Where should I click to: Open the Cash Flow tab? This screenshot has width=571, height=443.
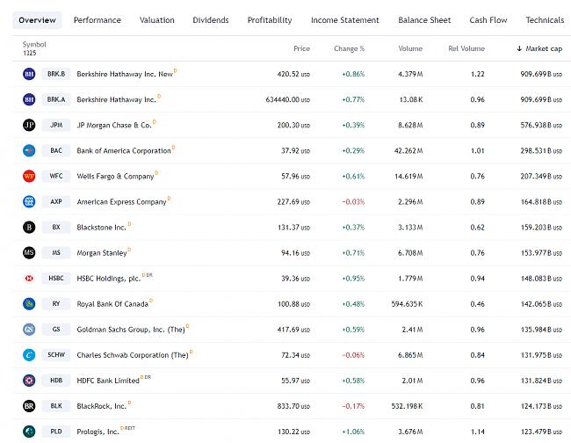click(x=488, y=20)
